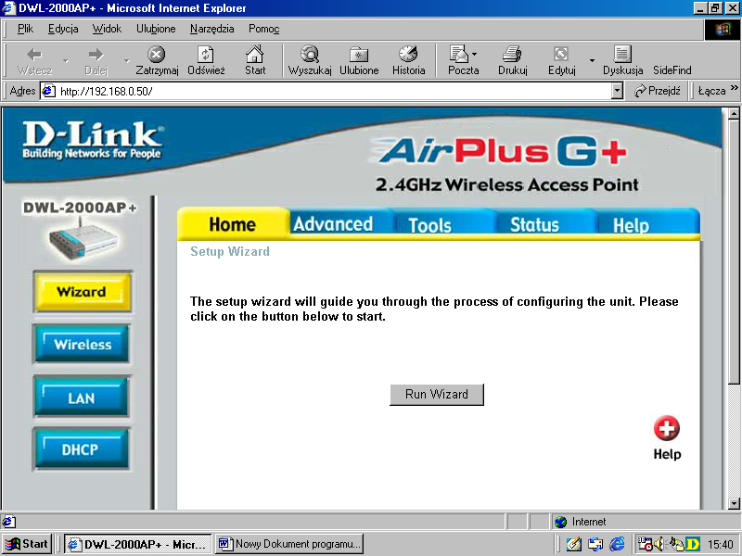Open the Wstecz history dropdown arrow

(x=66, y=61)
